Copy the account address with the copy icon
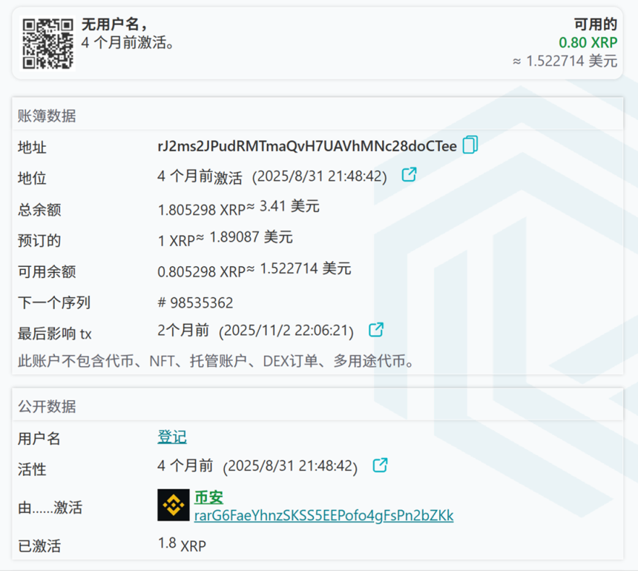This screenshot has height=573, width=638. [470, 145]
